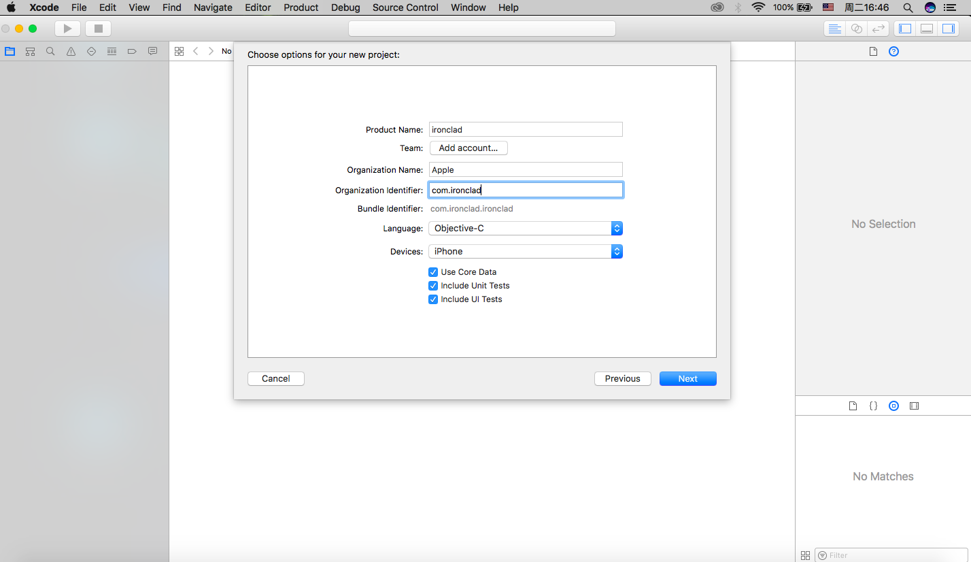Image resolution: width=971 pixels, height=562 pixels.
Task: Open the Breakpoint navigator icon
Action: coord(132,51)
